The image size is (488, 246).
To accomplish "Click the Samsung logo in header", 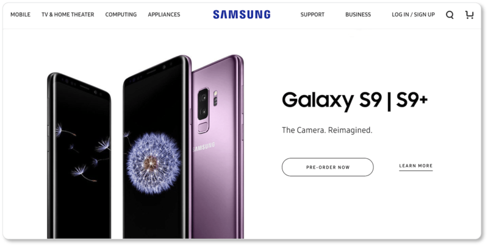I will tap(242, 14).
